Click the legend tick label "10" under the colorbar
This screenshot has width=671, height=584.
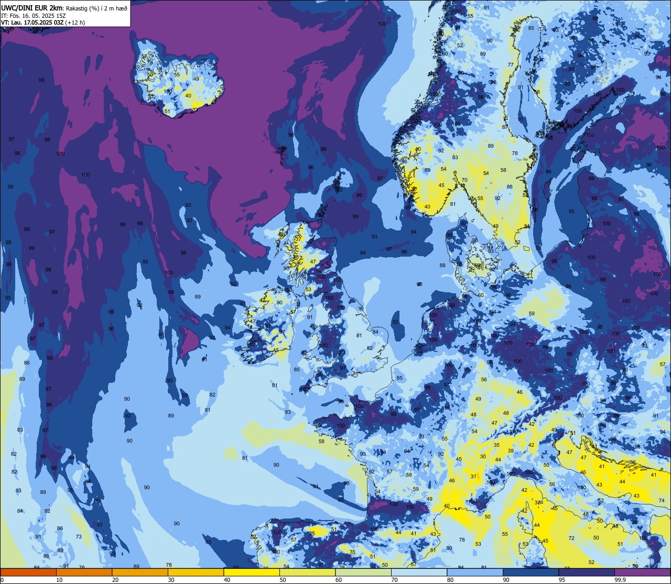(x=59, y=580)
